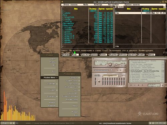Click function key 2 Меню button
Image resolution: width=167 pixels, height=125 pixels.
pyautogui.click(x=75, y=55)
